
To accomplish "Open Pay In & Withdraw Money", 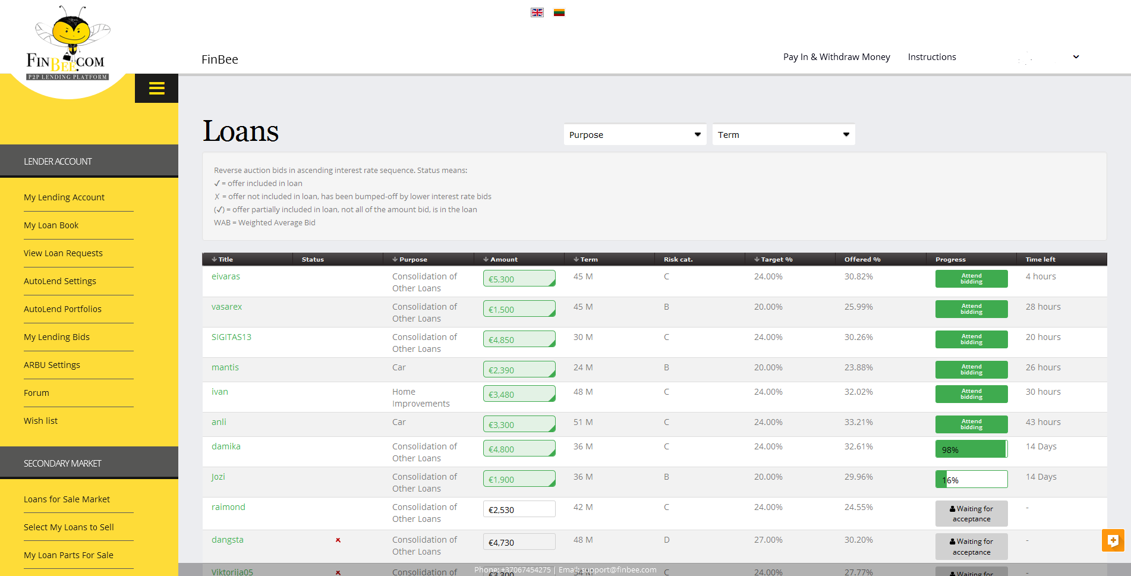I will (836, 57).
